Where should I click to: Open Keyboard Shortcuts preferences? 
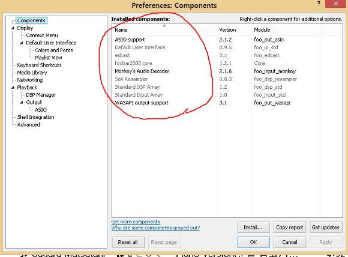tap(39, 65)
